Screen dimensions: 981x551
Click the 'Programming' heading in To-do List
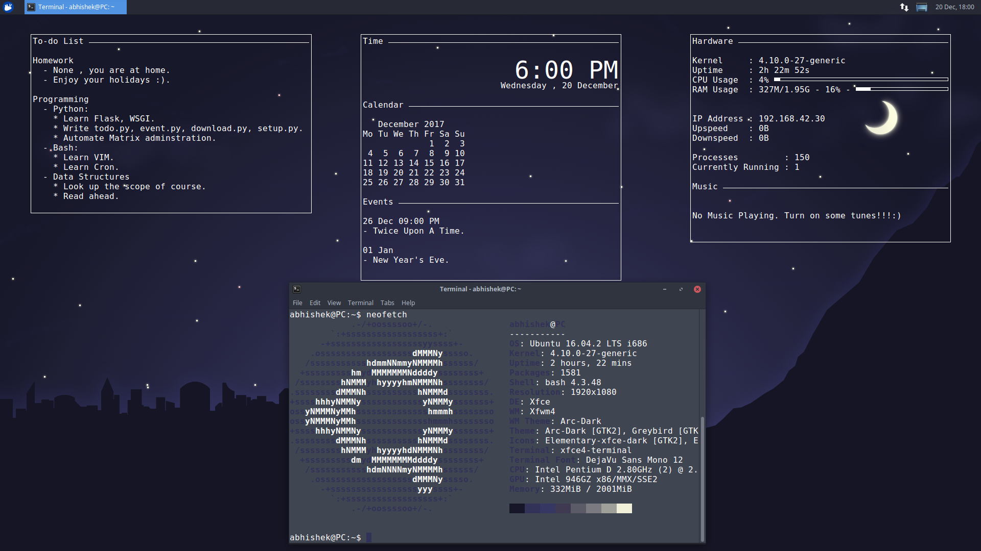click(x=61, y=99)
